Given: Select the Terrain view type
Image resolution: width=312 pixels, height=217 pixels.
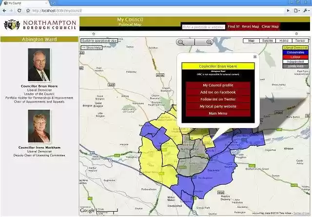Looking at the screenshot, I should coord(300,41).
